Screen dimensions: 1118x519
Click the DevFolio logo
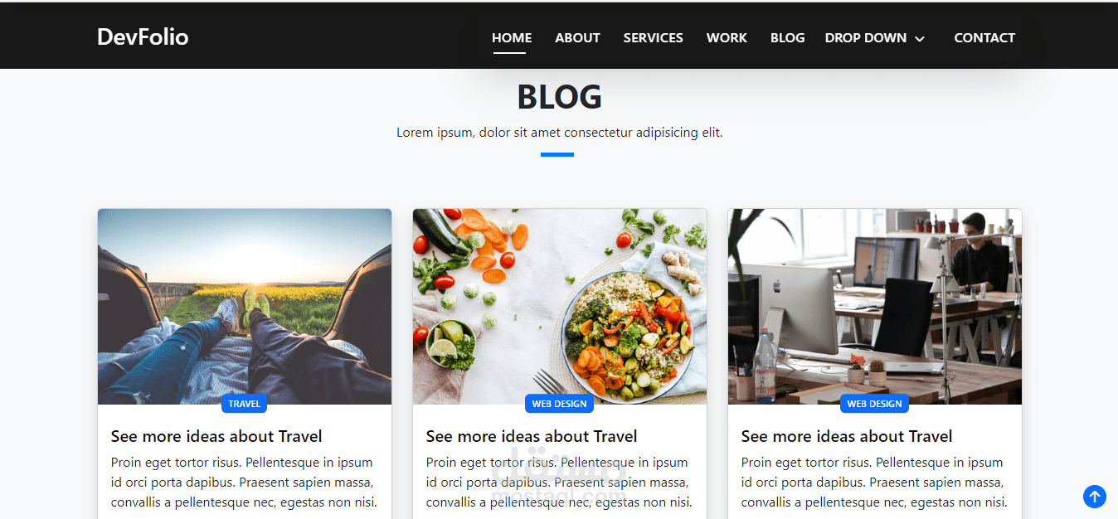coord(143,36)
